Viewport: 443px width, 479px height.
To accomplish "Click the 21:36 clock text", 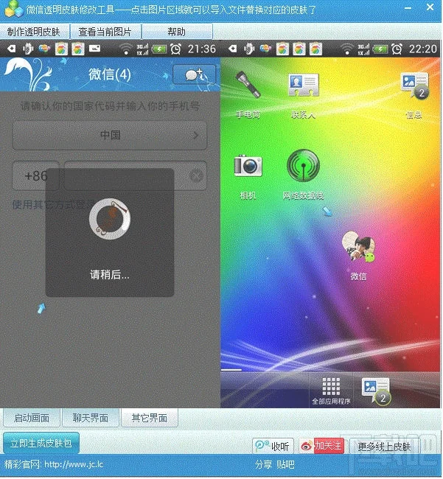I will click(x=202, y=49).
